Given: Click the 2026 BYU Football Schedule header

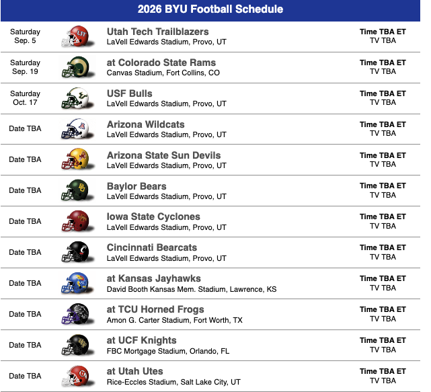Looking at the screenshot, I should click(x=210, y=9).
